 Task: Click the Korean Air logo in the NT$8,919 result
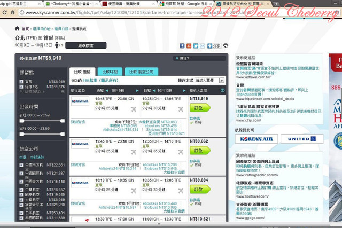pos(80,101)
